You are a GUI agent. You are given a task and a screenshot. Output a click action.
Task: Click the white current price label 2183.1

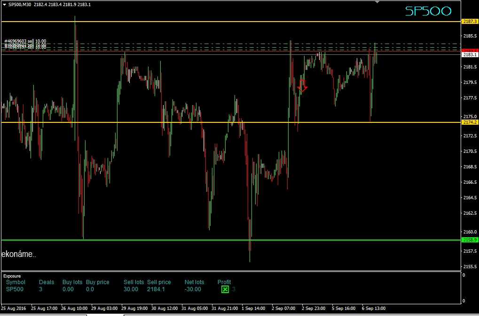coord(470,54)
